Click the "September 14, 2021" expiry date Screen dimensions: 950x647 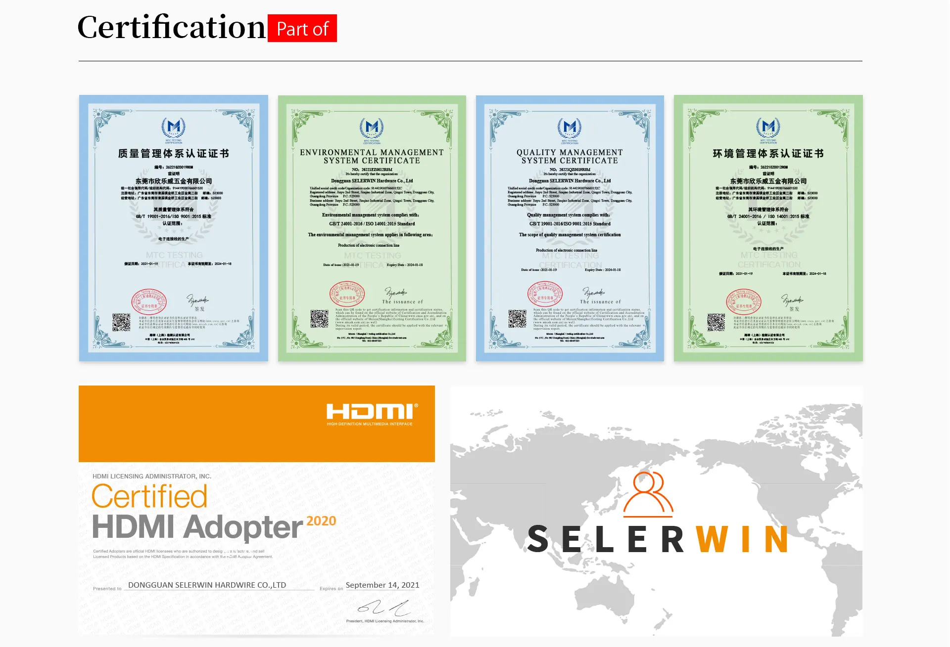click(x=382, y=585)
